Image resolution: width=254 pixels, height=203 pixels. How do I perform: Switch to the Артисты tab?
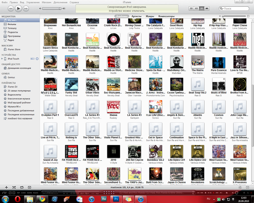(x=137, y=16)
